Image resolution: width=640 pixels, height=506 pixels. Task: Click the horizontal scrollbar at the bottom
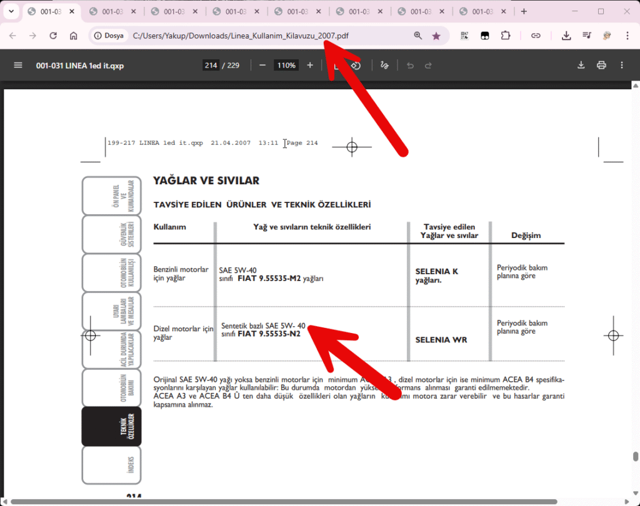point(281,501)
